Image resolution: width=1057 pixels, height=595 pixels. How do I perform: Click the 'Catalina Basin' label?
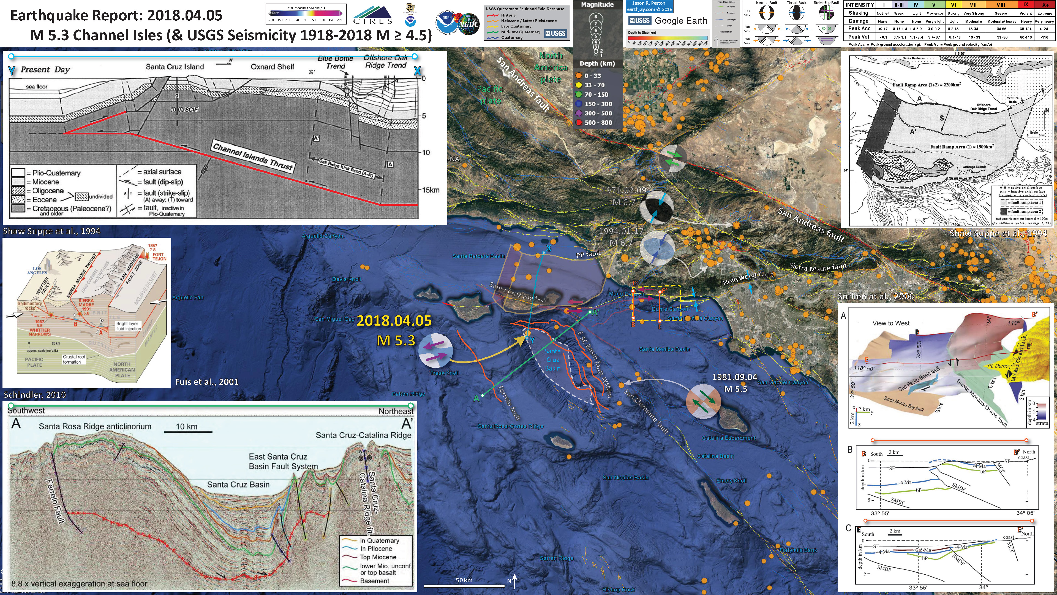coord(716,456)
